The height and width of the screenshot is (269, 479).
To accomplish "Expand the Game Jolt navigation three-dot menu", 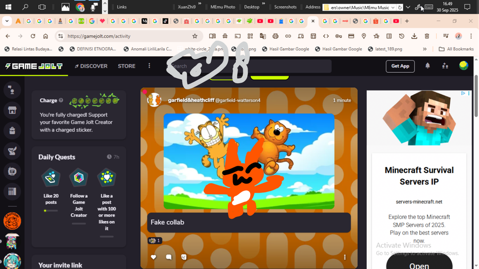I will coord(149,66).
